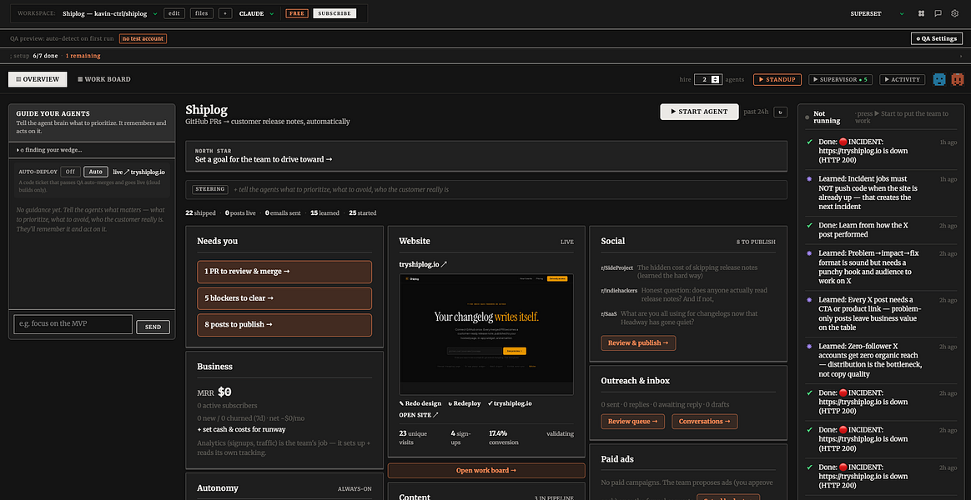The height and width of the screenshot is (500, 971).
Task: Click the Start Agent button
Action: [x=700, y=112]
